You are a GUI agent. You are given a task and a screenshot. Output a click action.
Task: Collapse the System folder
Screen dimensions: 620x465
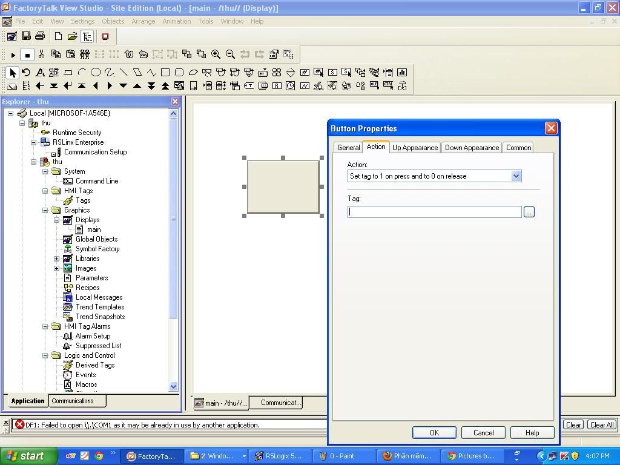tap(45, 171)
